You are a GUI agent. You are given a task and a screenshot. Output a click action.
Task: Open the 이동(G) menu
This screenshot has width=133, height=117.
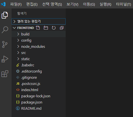(89, 4)
